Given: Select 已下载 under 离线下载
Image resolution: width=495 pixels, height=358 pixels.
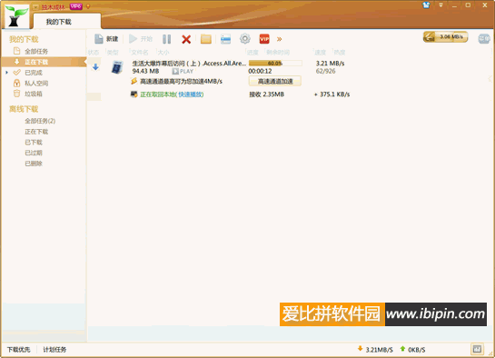Looking at the screenshot, I should pyautogui.click(x=34, y=143).
